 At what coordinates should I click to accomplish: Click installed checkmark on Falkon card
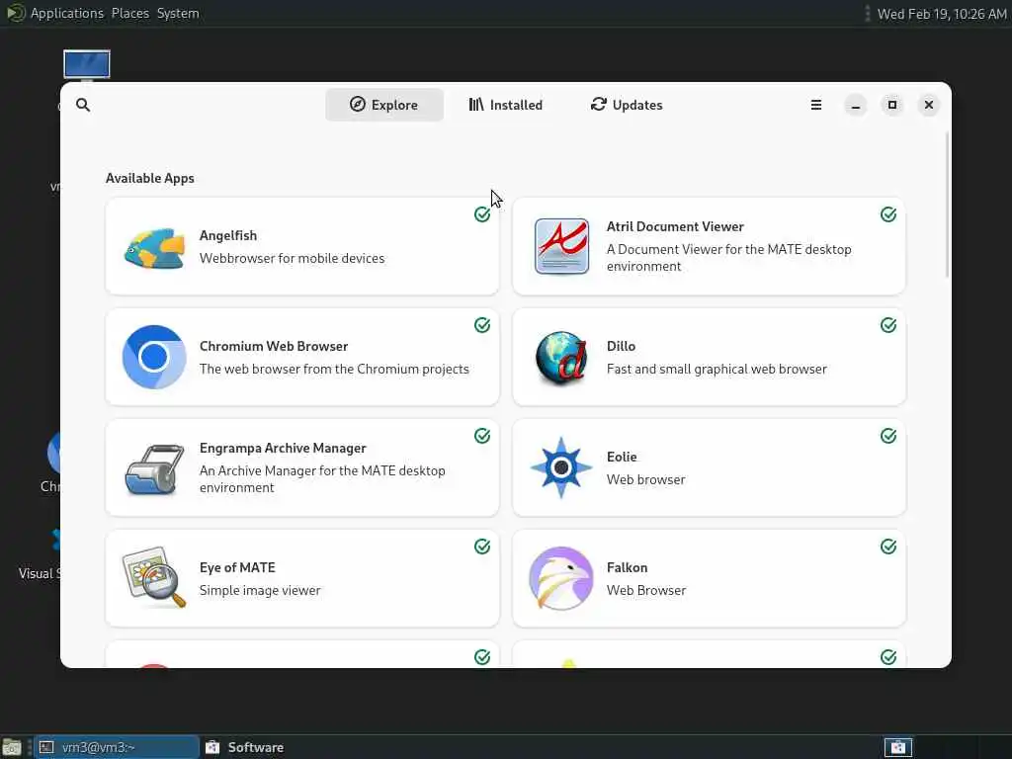click(888, 547)
